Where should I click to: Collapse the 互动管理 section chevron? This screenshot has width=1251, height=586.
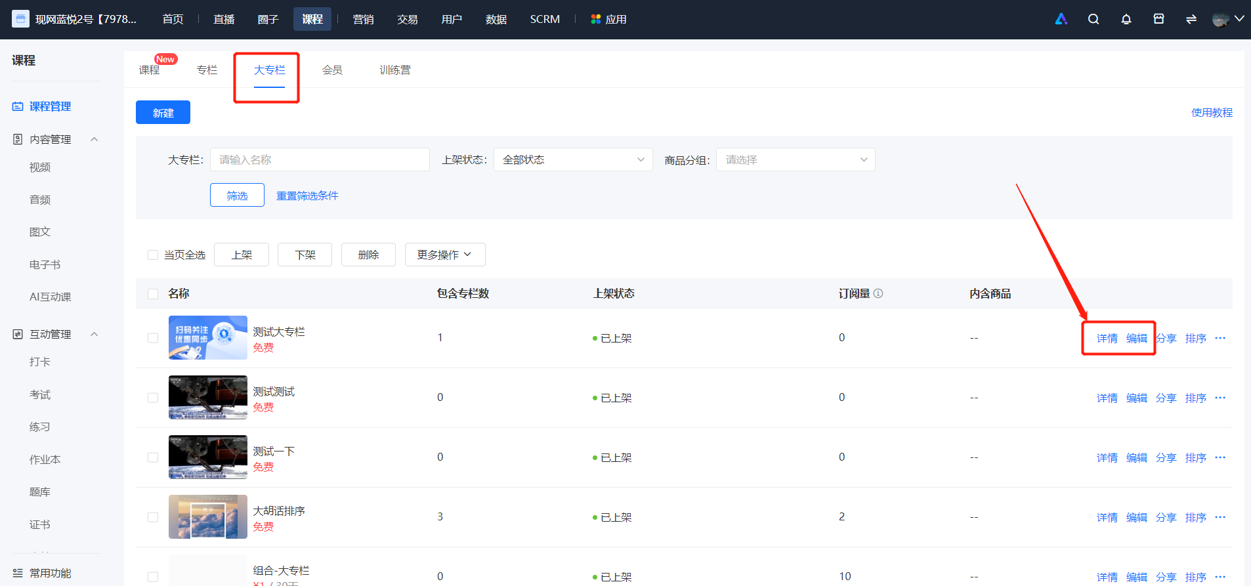click(94, 334)
